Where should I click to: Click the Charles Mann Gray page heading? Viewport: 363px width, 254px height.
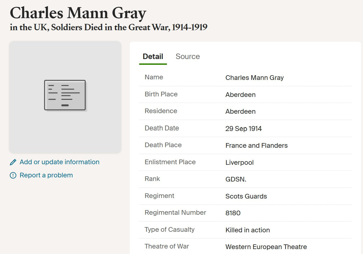78,13
